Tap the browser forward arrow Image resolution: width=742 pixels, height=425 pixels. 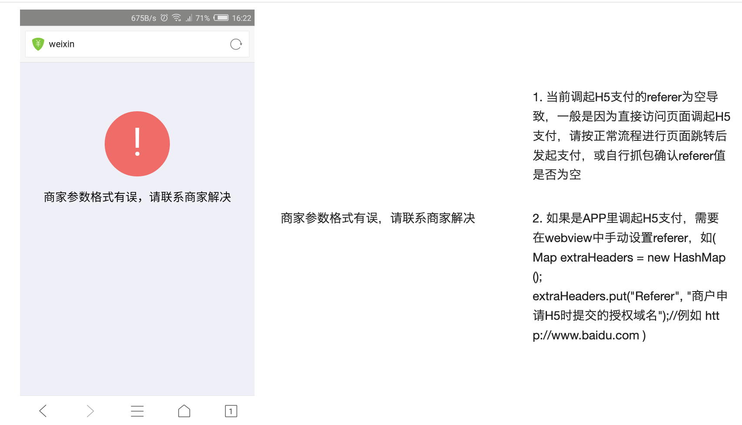[90, 411]
